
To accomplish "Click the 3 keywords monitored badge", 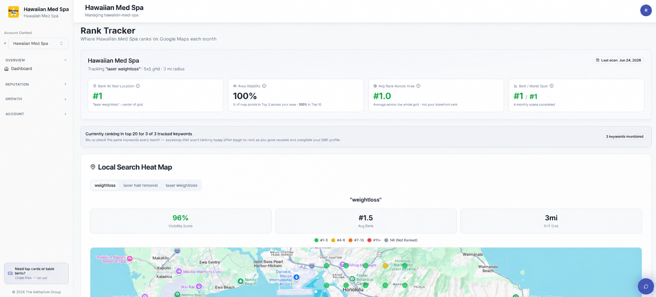I will (x=624, y=136).
